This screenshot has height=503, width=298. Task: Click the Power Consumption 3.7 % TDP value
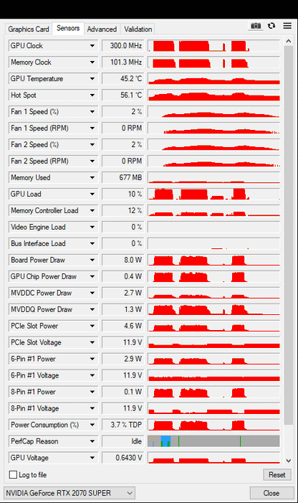[123, 425]
